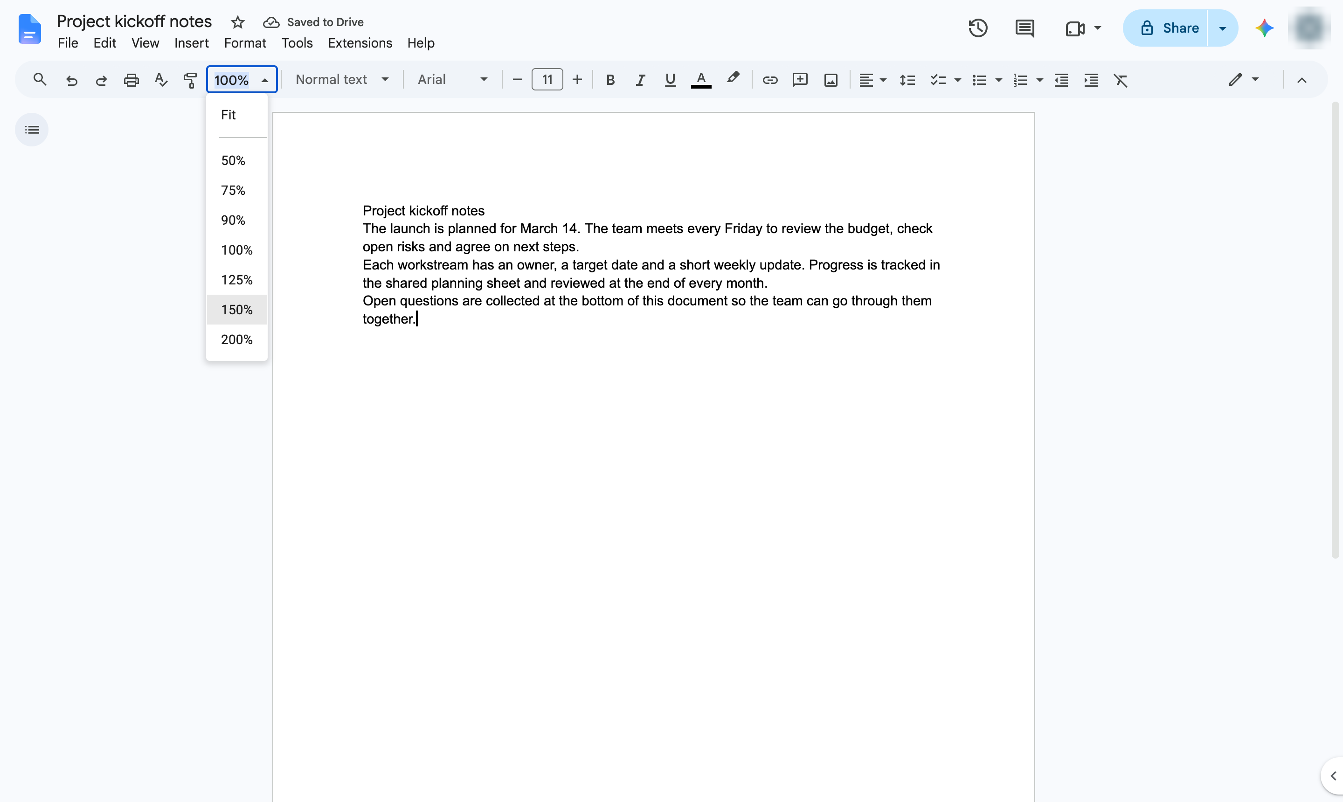Increase font size with plus button

click(x=577, y=79)
